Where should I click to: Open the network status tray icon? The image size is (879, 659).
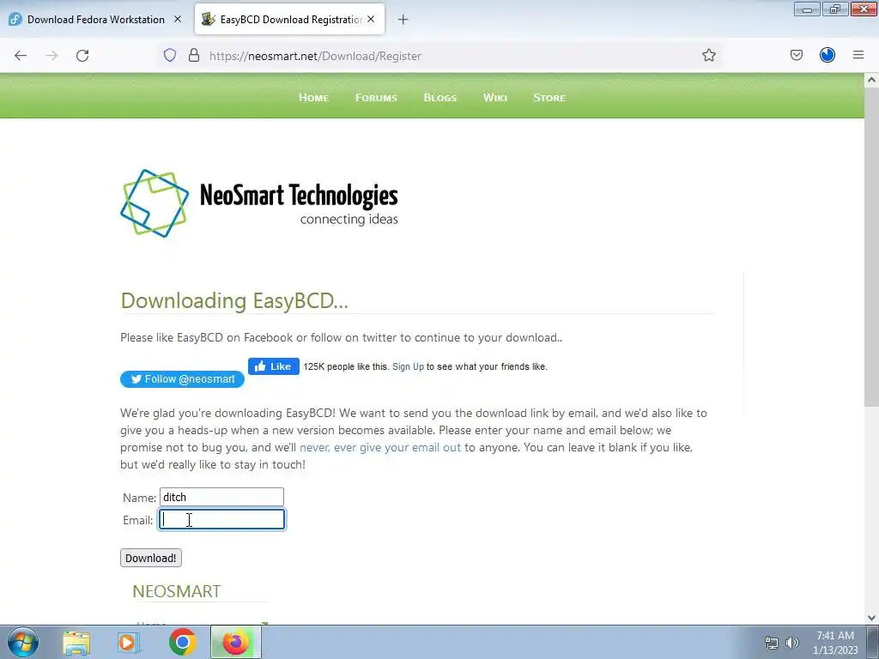(772, 643)
